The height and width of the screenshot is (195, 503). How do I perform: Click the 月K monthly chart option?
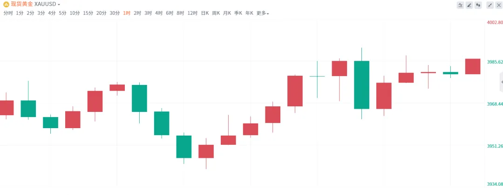(x=227, y=13)
